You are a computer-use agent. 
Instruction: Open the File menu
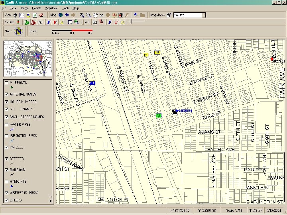(x=4, y=8)
